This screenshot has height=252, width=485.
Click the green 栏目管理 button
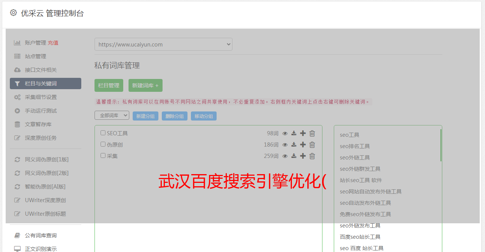[109, 85]
